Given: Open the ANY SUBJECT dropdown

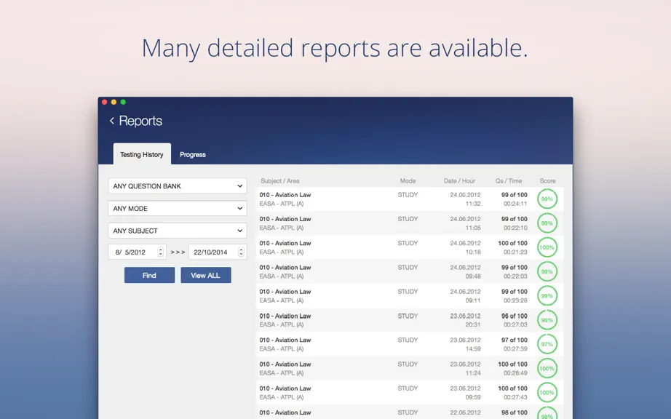Looking at the screenshot, I should point(178,231).
